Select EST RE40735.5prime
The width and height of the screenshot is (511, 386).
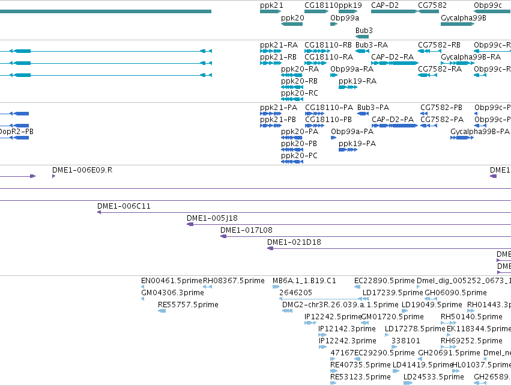(334, 372)
